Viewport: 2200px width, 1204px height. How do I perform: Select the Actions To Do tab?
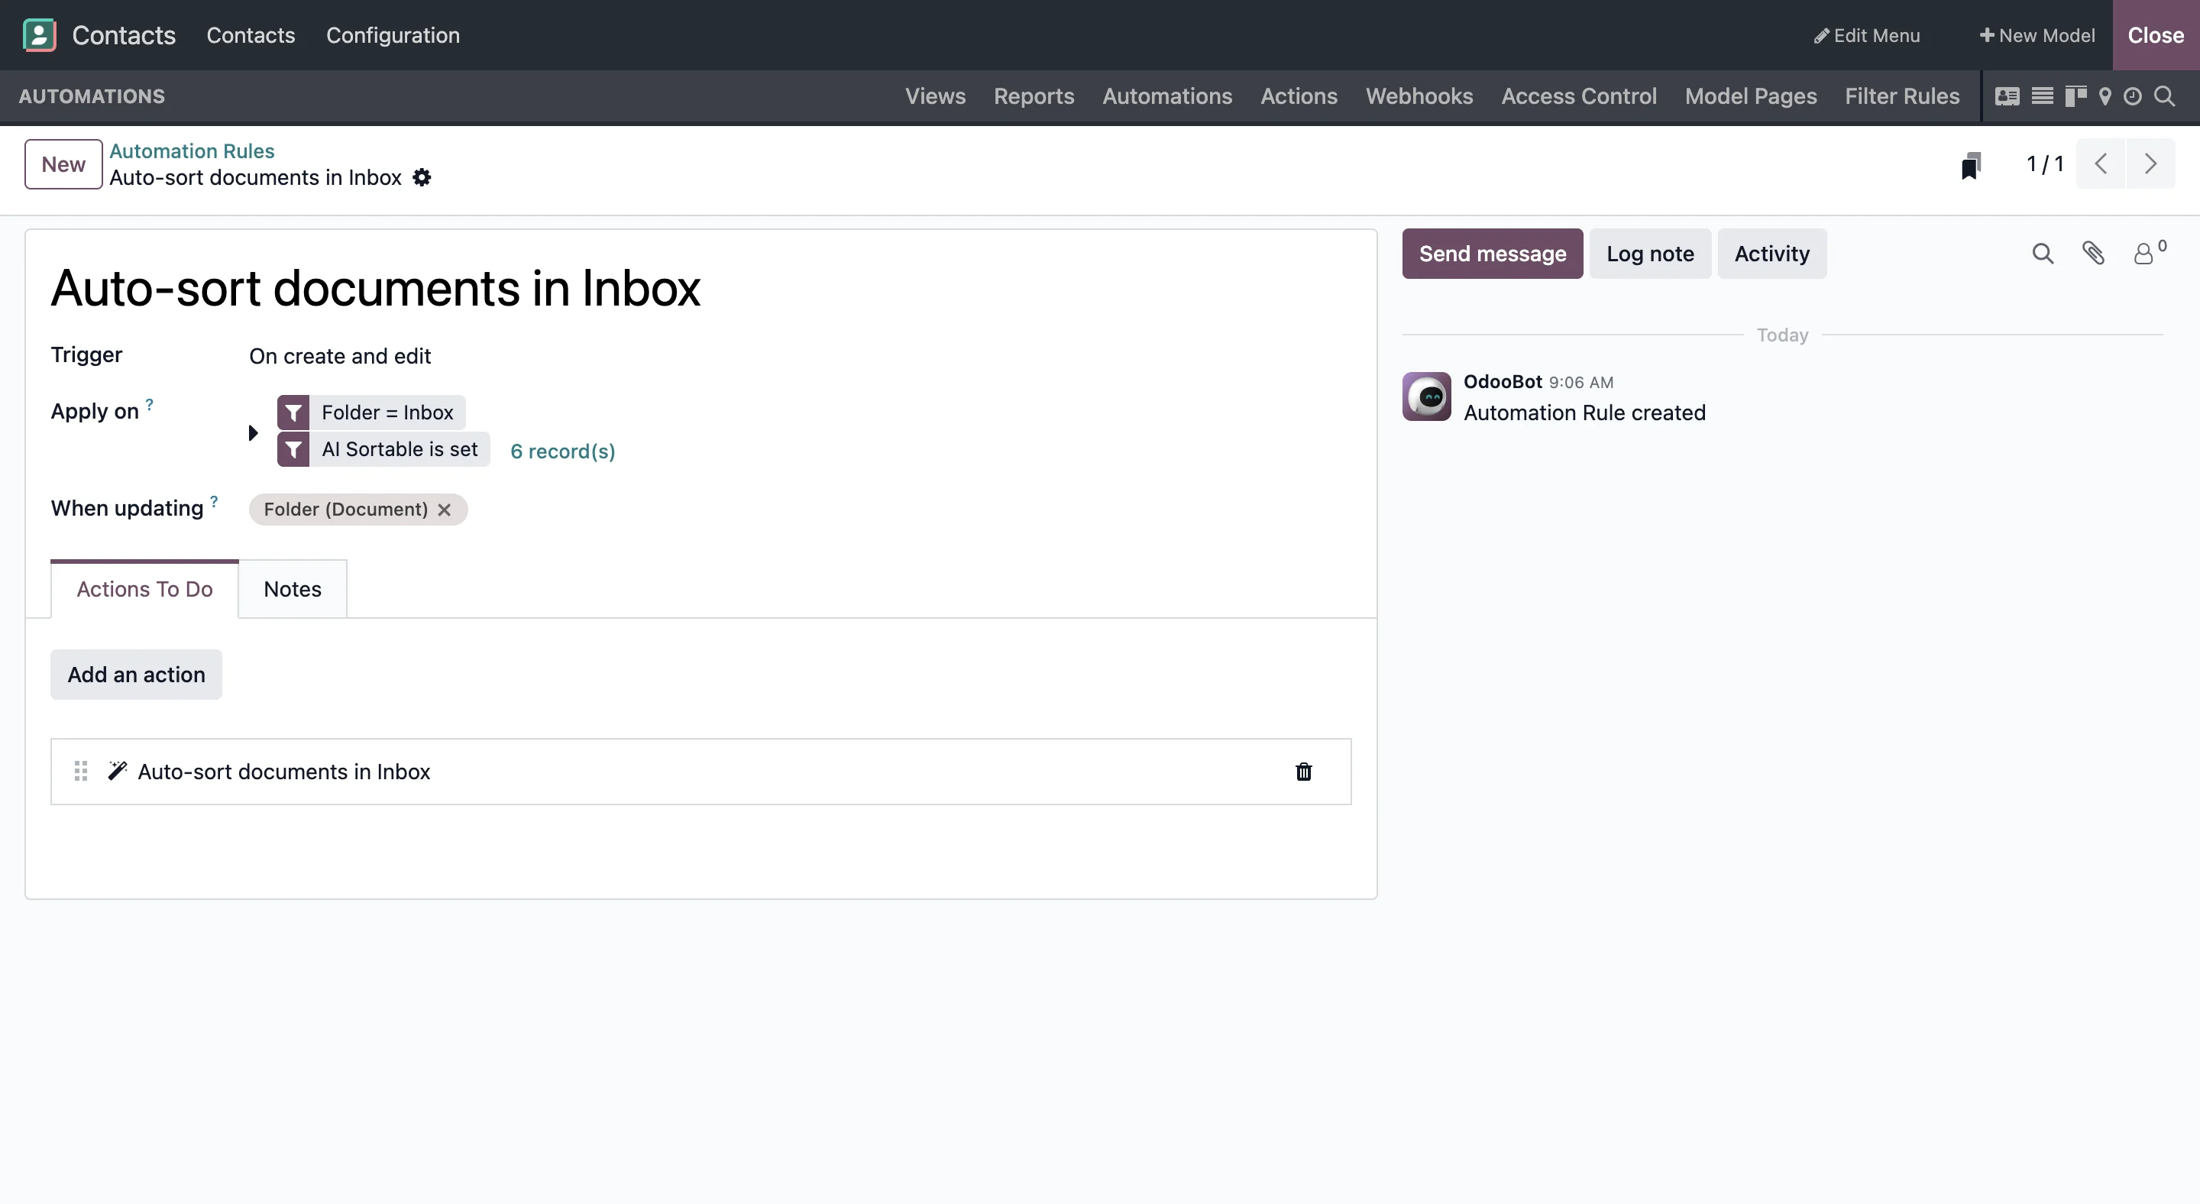click(x=144, y=589)
